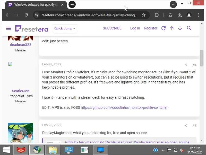Open deadman322 user profile
This screenshot has height=155, width=206.
(21, 45)
